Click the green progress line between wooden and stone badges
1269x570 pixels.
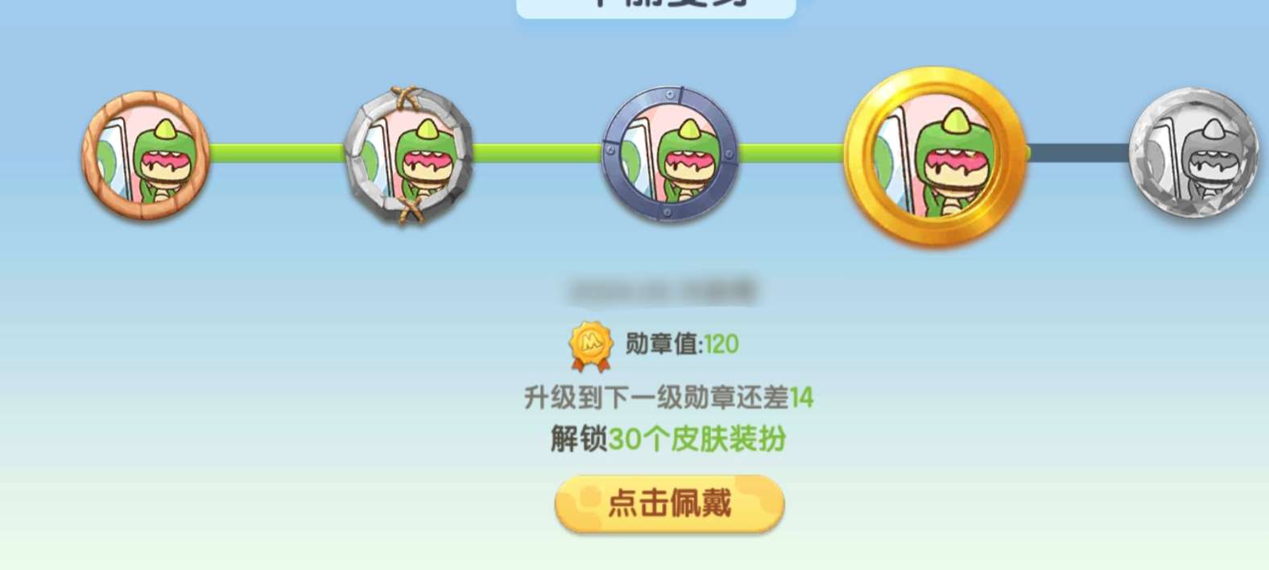pyautogui.click(x=277, y=153)
